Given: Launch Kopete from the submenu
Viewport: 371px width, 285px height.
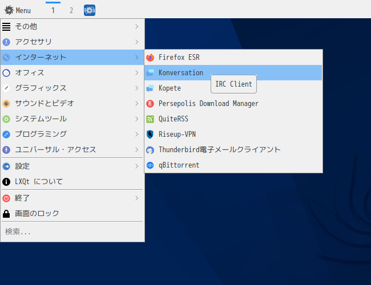Looking at the screenshot, I should 233,88.
